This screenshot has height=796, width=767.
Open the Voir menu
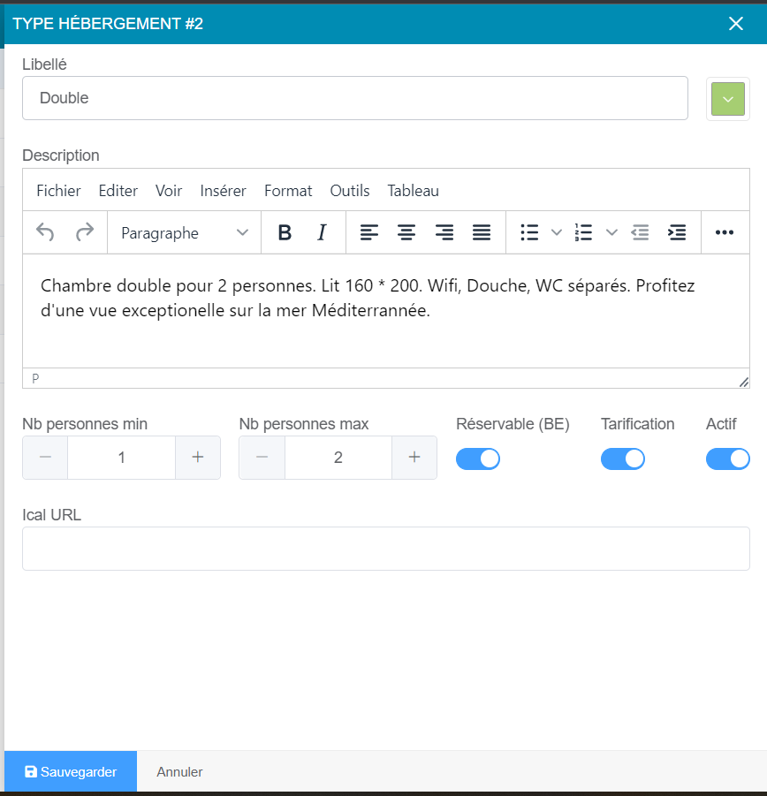pyautogui.click(x=169, y=191)
